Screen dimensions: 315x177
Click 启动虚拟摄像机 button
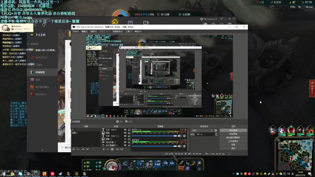(x=233, y=137)
